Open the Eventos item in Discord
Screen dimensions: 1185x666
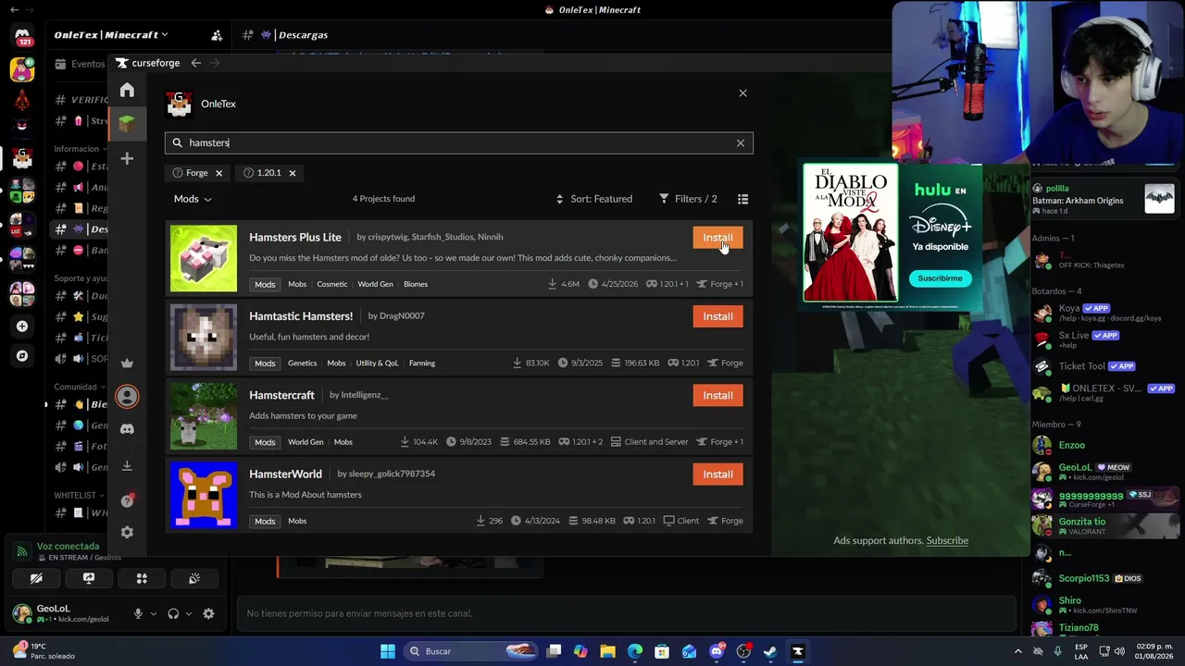pos(80,64)
